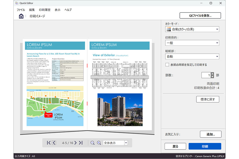Click blue 印刷 print button
This screenshot has height=159, width=239.
(205, 146)
